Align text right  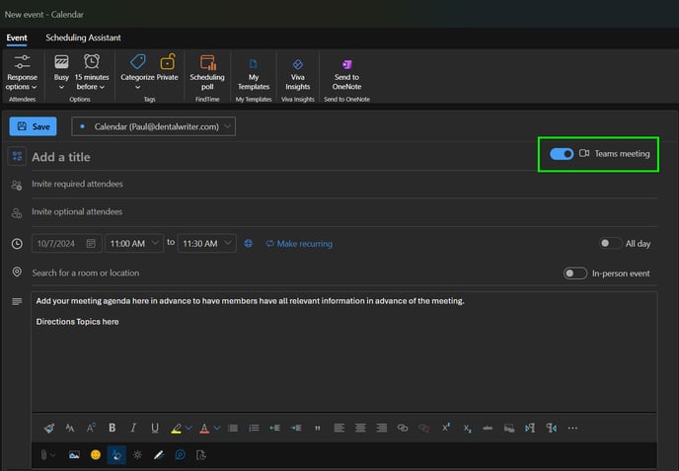pyautogui.click(x=382, y=429)
